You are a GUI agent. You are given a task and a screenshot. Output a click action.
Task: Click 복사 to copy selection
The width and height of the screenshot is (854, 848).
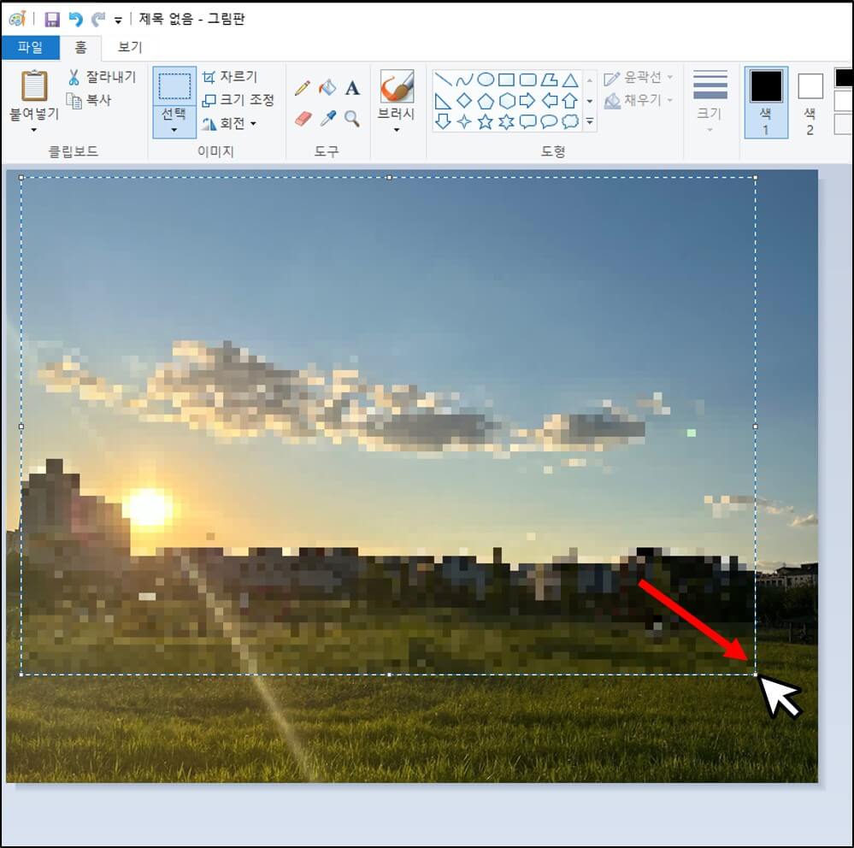coord(89,100)
